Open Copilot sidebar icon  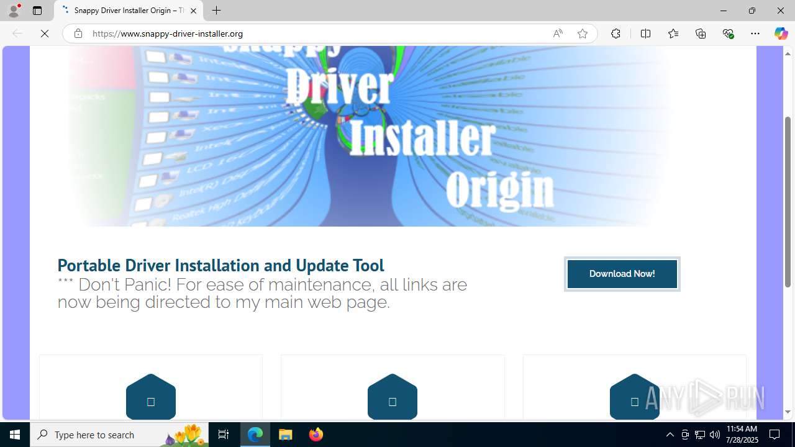pyautogui.click(x=781, y=34)
